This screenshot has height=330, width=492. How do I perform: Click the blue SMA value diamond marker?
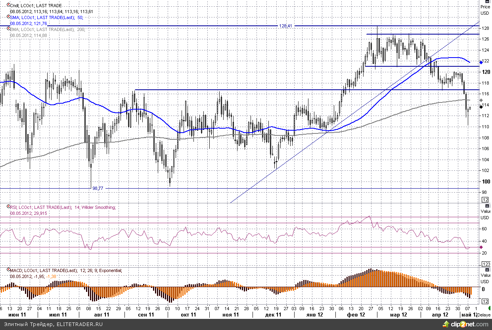click(x=481, y=62)
